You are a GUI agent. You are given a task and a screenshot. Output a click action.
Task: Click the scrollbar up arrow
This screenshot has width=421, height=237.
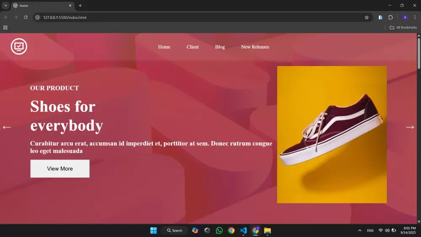click(x=419, y=35)
